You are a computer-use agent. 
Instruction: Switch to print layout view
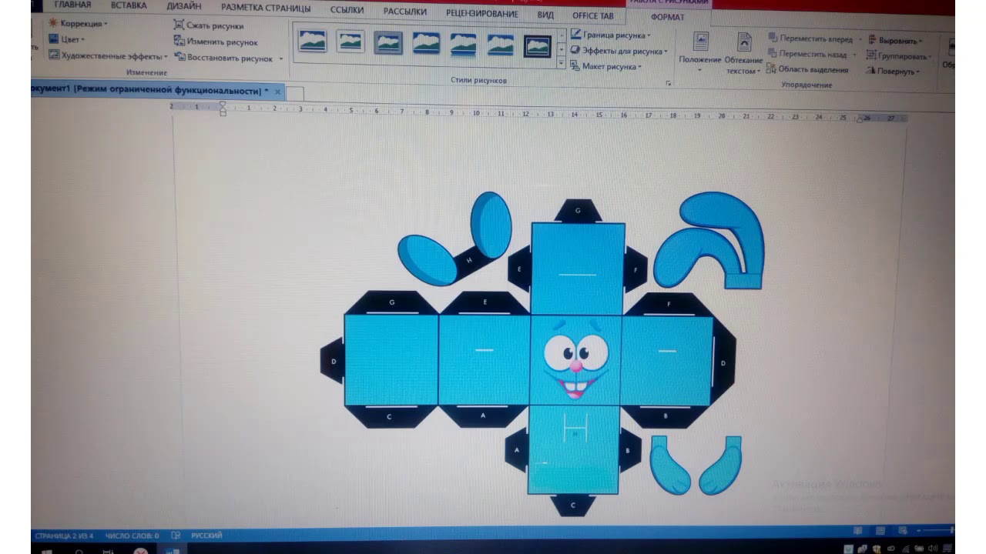[x=880, y=531]
